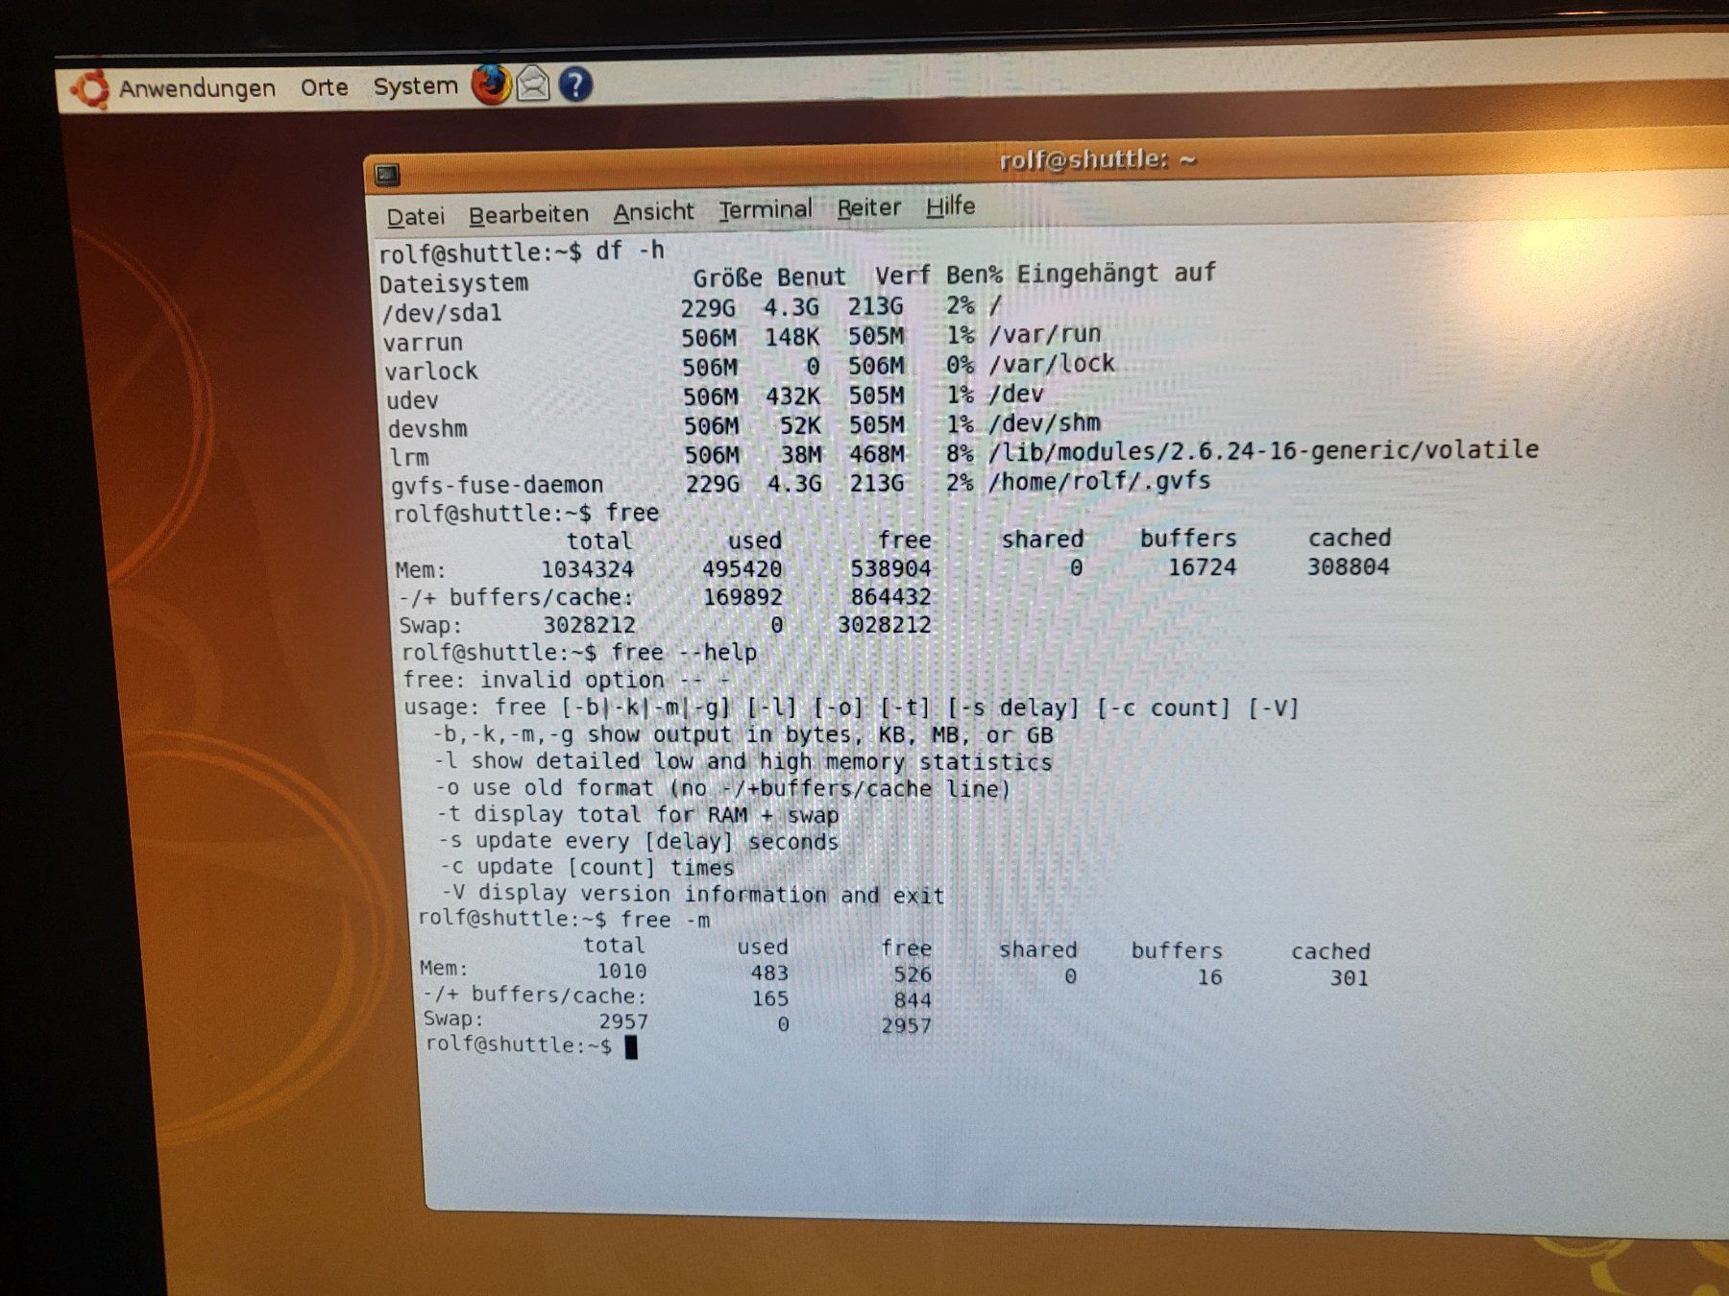
Task: Click the 'free -m' command text
Action: click(666, 920)
